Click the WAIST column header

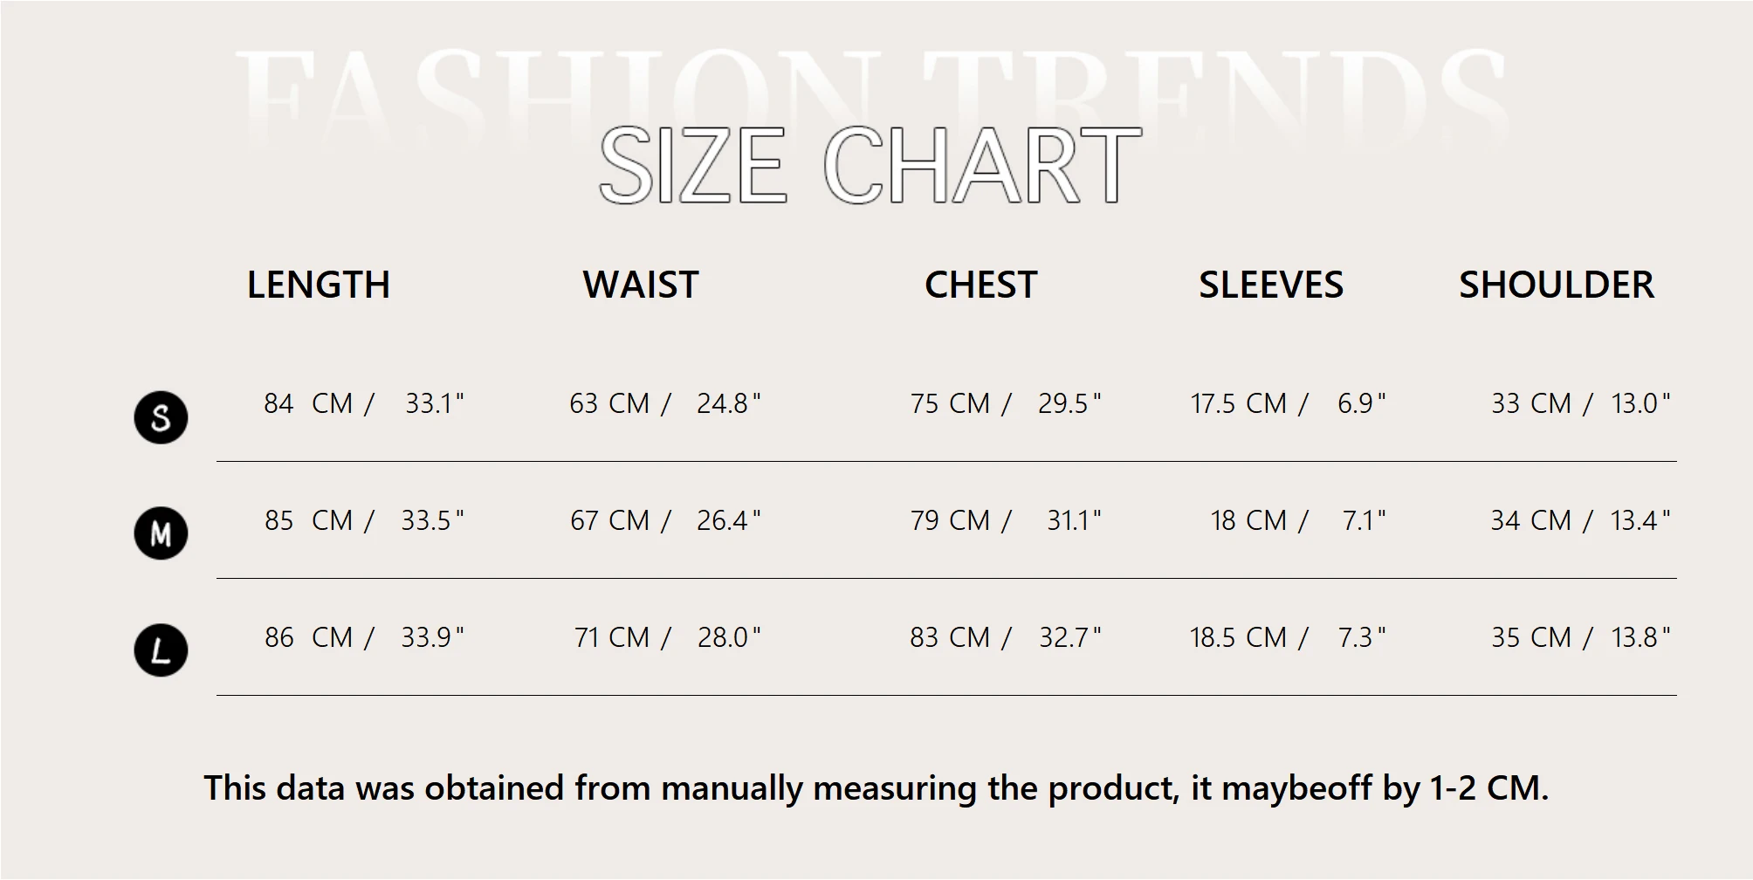click(x=641, y=285)
